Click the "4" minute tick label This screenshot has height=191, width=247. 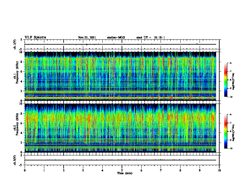click(x=103, y=170)
